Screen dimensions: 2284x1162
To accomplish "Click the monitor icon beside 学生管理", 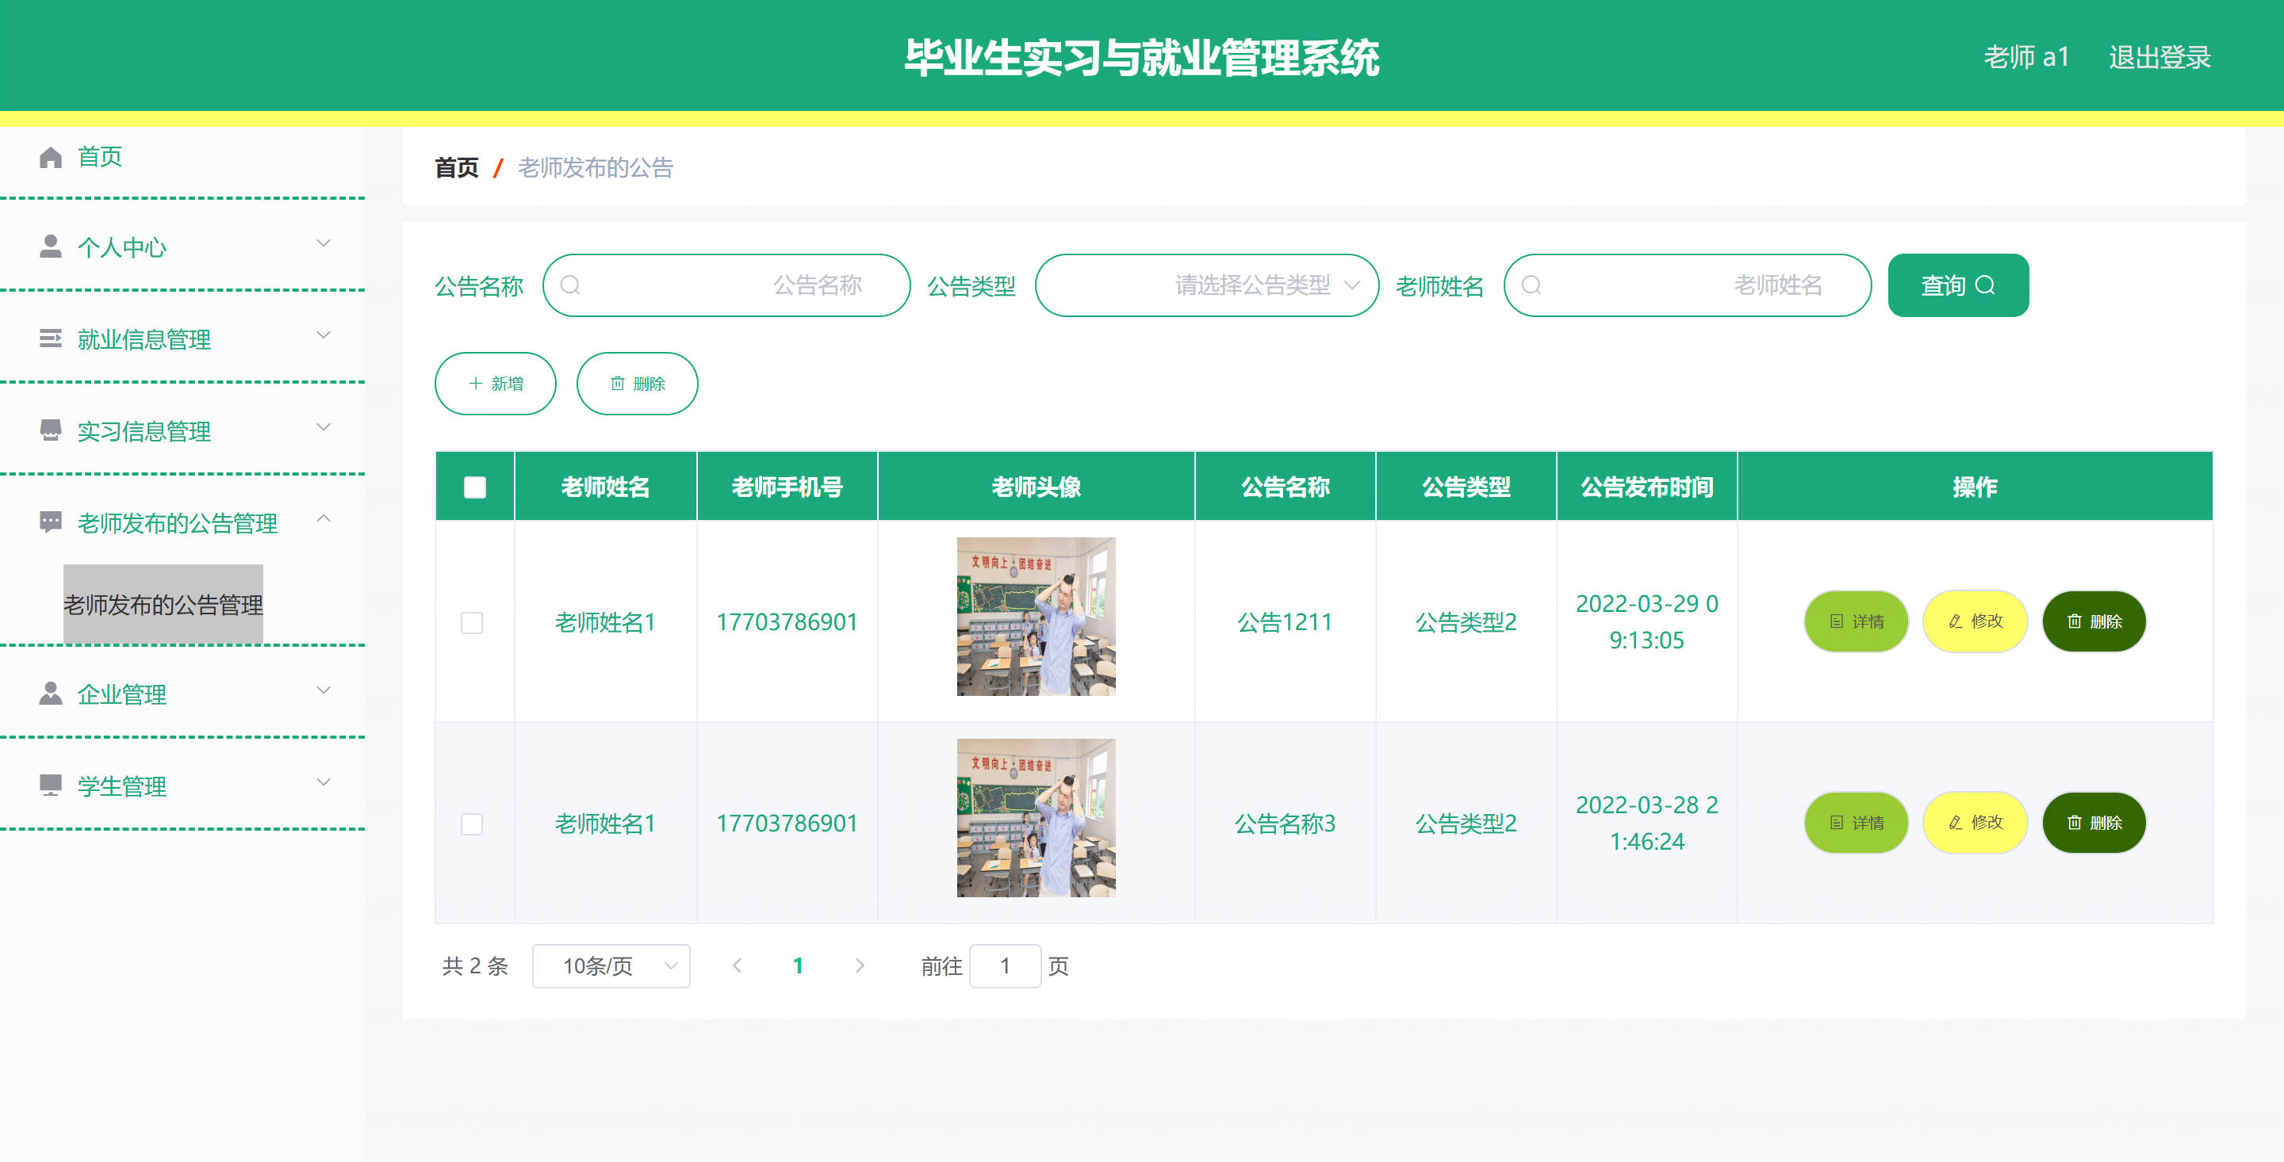I will [51, 785].
